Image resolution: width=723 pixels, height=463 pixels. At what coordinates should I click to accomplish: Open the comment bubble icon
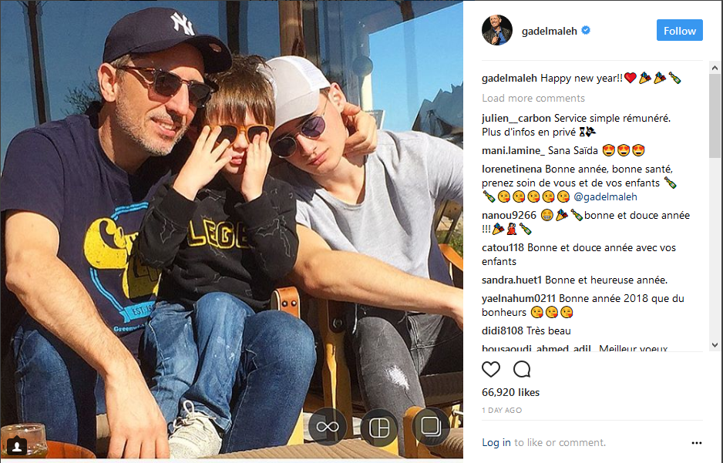[522, 370]
